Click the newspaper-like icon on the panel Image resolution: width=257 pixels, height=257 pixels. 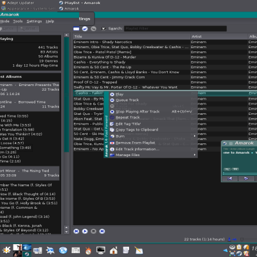point(76,250)
